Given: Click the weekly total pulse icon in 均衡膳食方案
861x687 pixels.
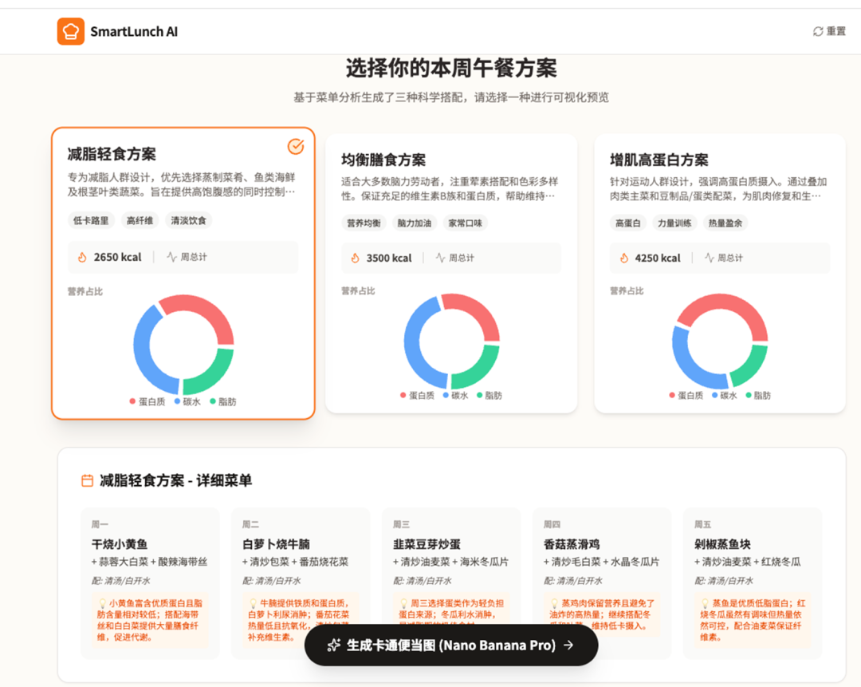Looking at the screenshot, I should click(440, 258).
